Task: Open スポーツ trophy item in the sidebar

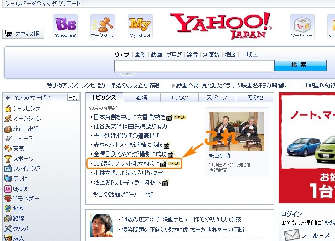Action: click(x=19, y=159)
